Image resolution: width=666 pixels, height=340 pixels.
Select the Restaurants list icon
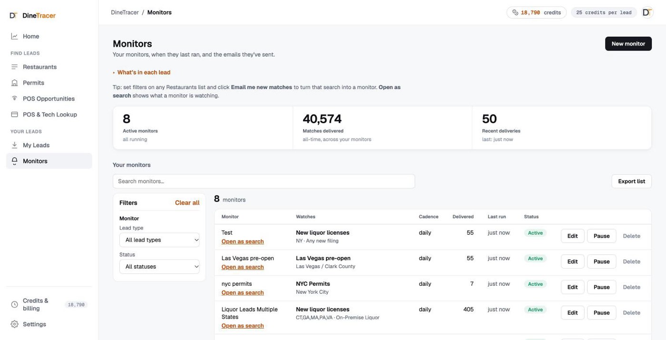(14, 67)
